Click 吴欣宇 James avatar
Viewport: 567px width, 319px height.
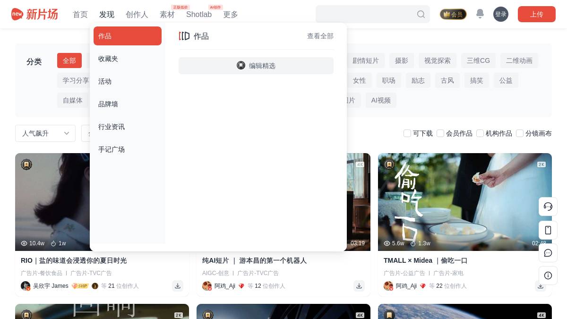[x=26, y=286]
